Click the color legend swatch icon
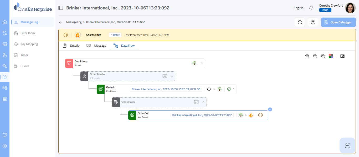The width and height of the screenshot is (359, 157). [331, 56]
